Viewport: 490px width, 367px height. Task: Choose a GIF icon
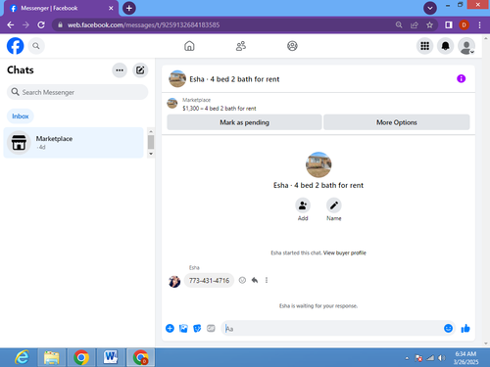[x=211, y=328]
